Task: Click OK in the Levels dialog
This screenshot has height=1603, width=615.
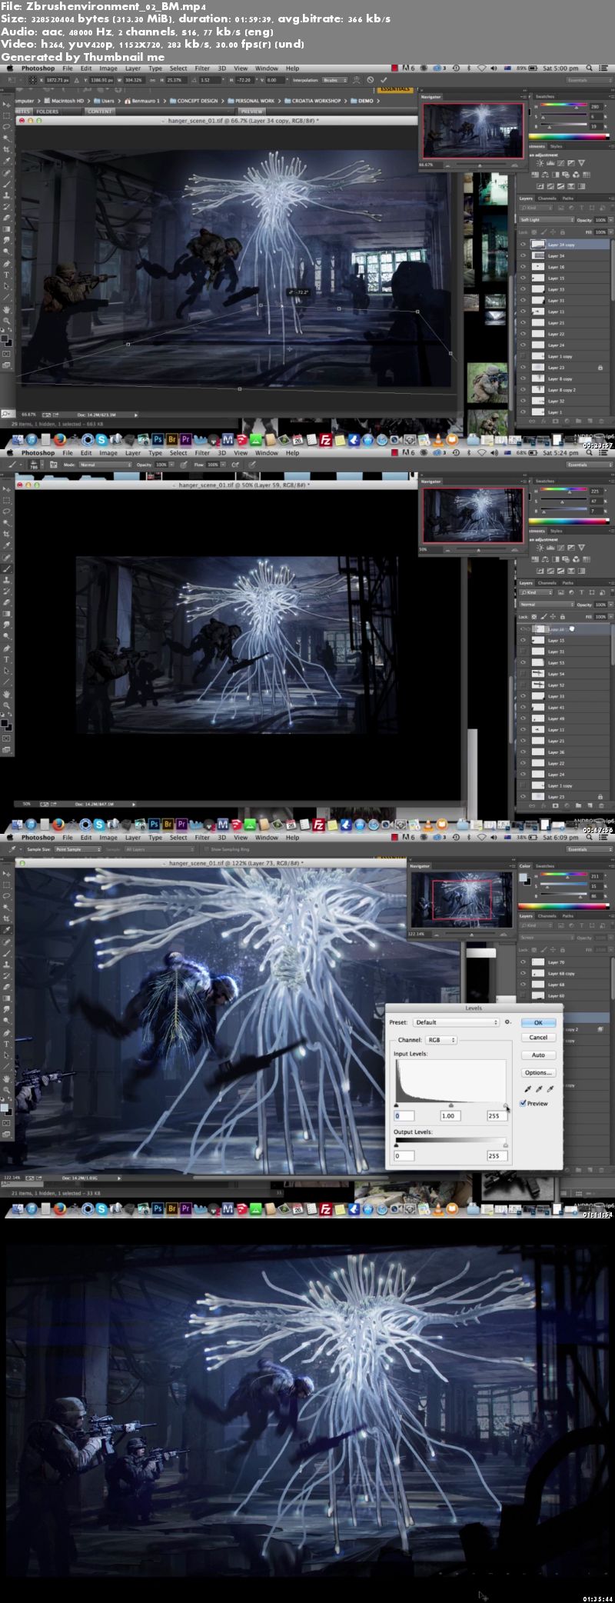Action: coord(538,1022)
